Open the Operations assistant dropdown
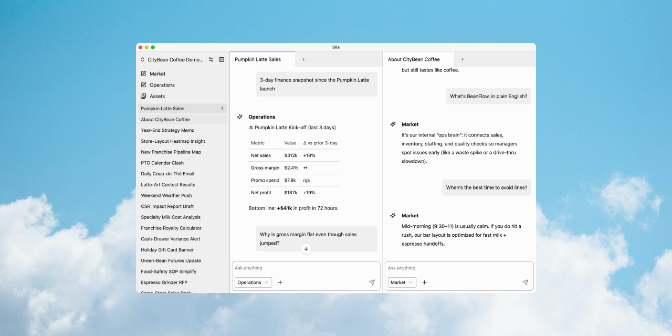 click(x=253, y=282)
